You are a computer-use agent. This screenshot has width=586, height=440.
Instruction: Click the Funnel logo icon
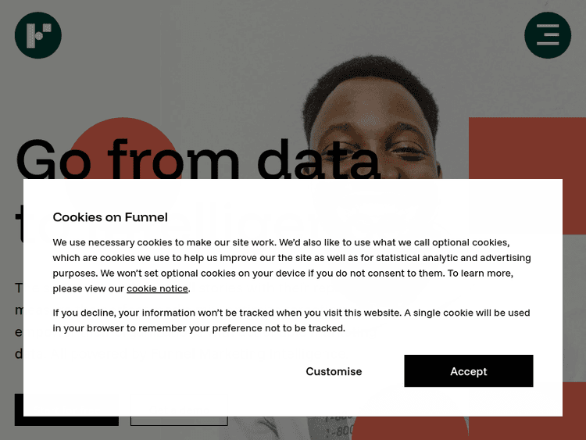38,35
